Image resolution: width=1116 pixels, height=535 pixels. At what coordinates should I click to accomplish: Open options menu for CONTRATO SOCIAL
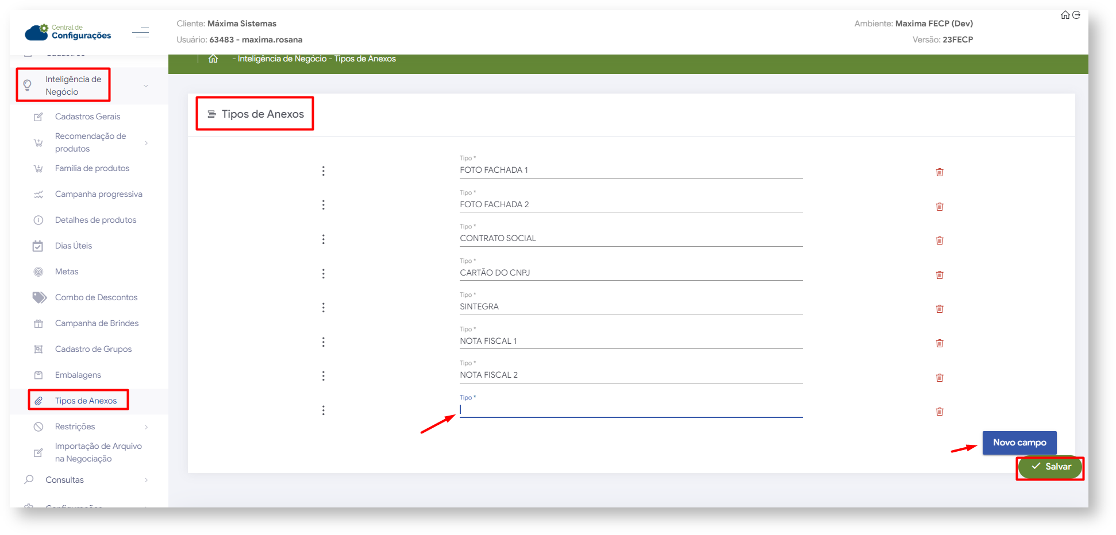coord(324,239)
